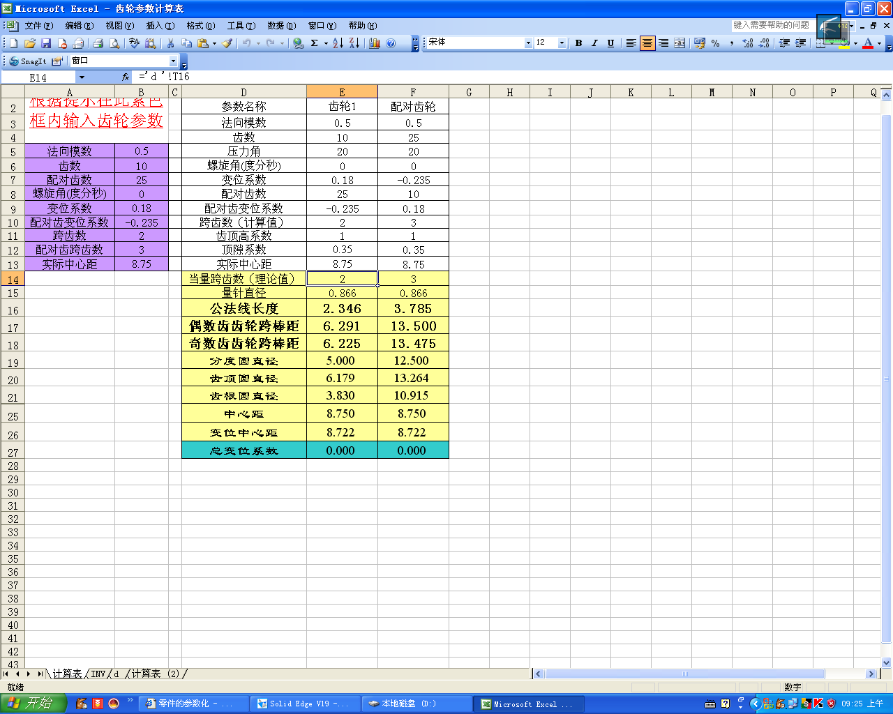
Task: Click the Print icon
Action: pos(98,43)
